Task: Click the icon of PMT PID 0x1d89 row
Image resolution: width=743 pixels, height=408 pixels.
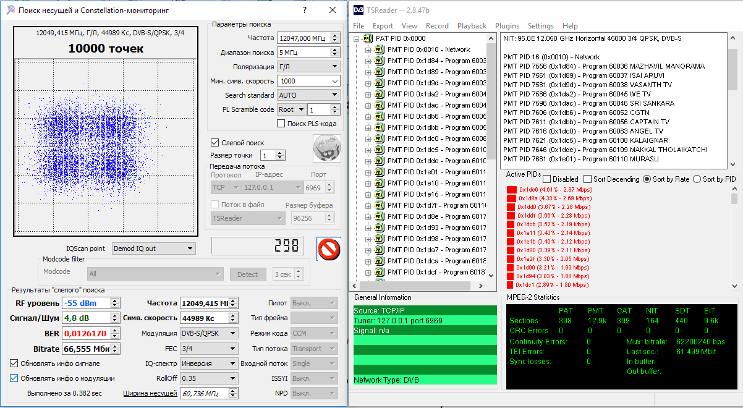Action: coord(380,72)
